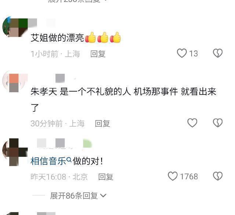This screenshot has width=235, height=215.
Task: Open avatar of the 北京 commenter
Action: 15,152
